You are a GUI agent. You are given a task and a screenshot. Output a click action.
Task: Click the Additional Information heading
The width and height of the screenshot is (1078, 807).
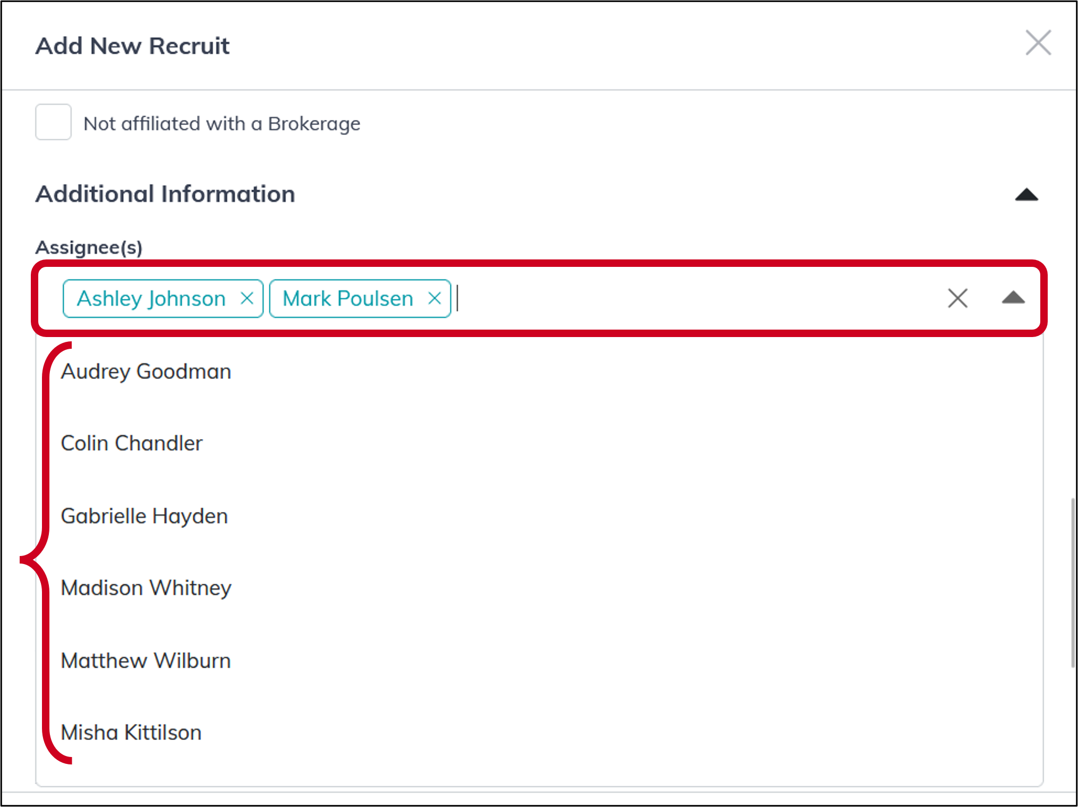click(165, 194)
